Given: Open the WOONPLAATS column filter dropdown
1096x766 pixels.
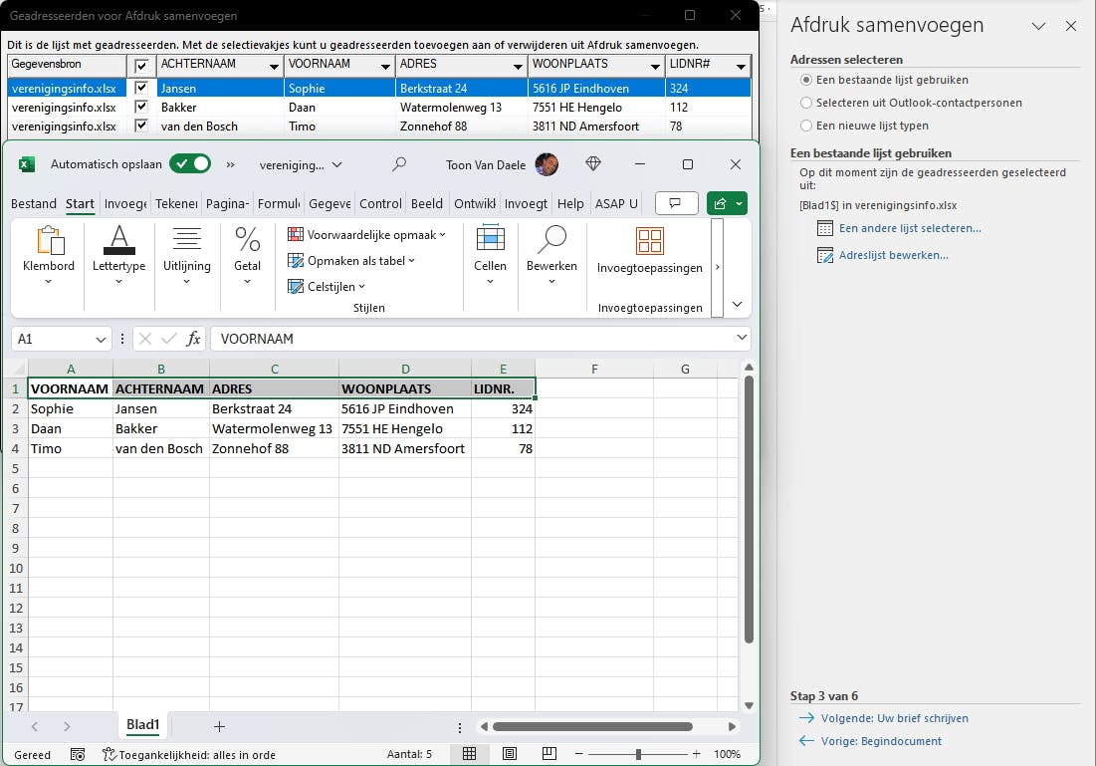Looking at the screenshot, I should [655, 67].
